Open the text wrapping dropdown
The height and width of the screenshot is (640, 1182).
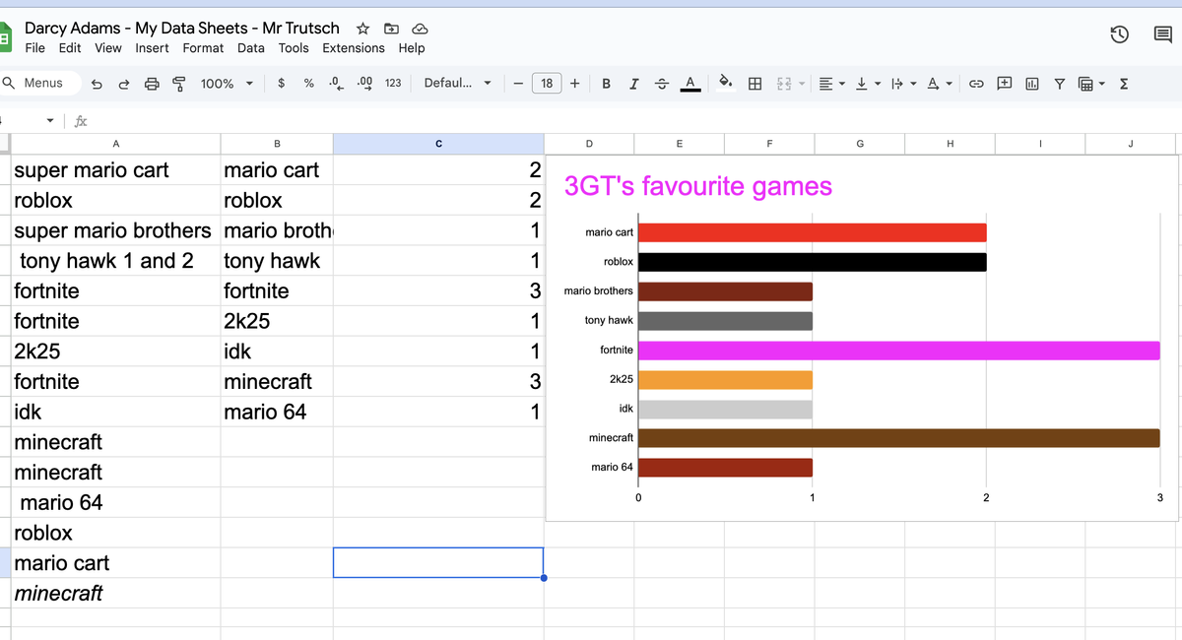903,84
